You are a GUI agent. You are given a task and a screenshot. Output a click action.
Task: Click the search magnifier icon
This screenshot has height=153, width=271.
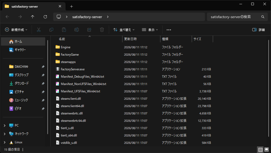tap(263, 17)
